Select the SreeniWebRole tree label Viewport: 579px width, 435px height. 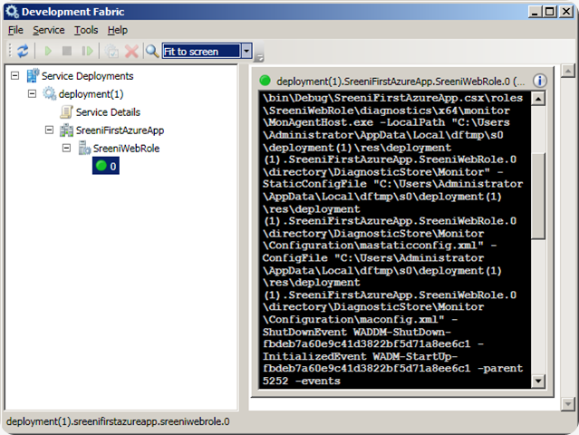tap(126, 148)
